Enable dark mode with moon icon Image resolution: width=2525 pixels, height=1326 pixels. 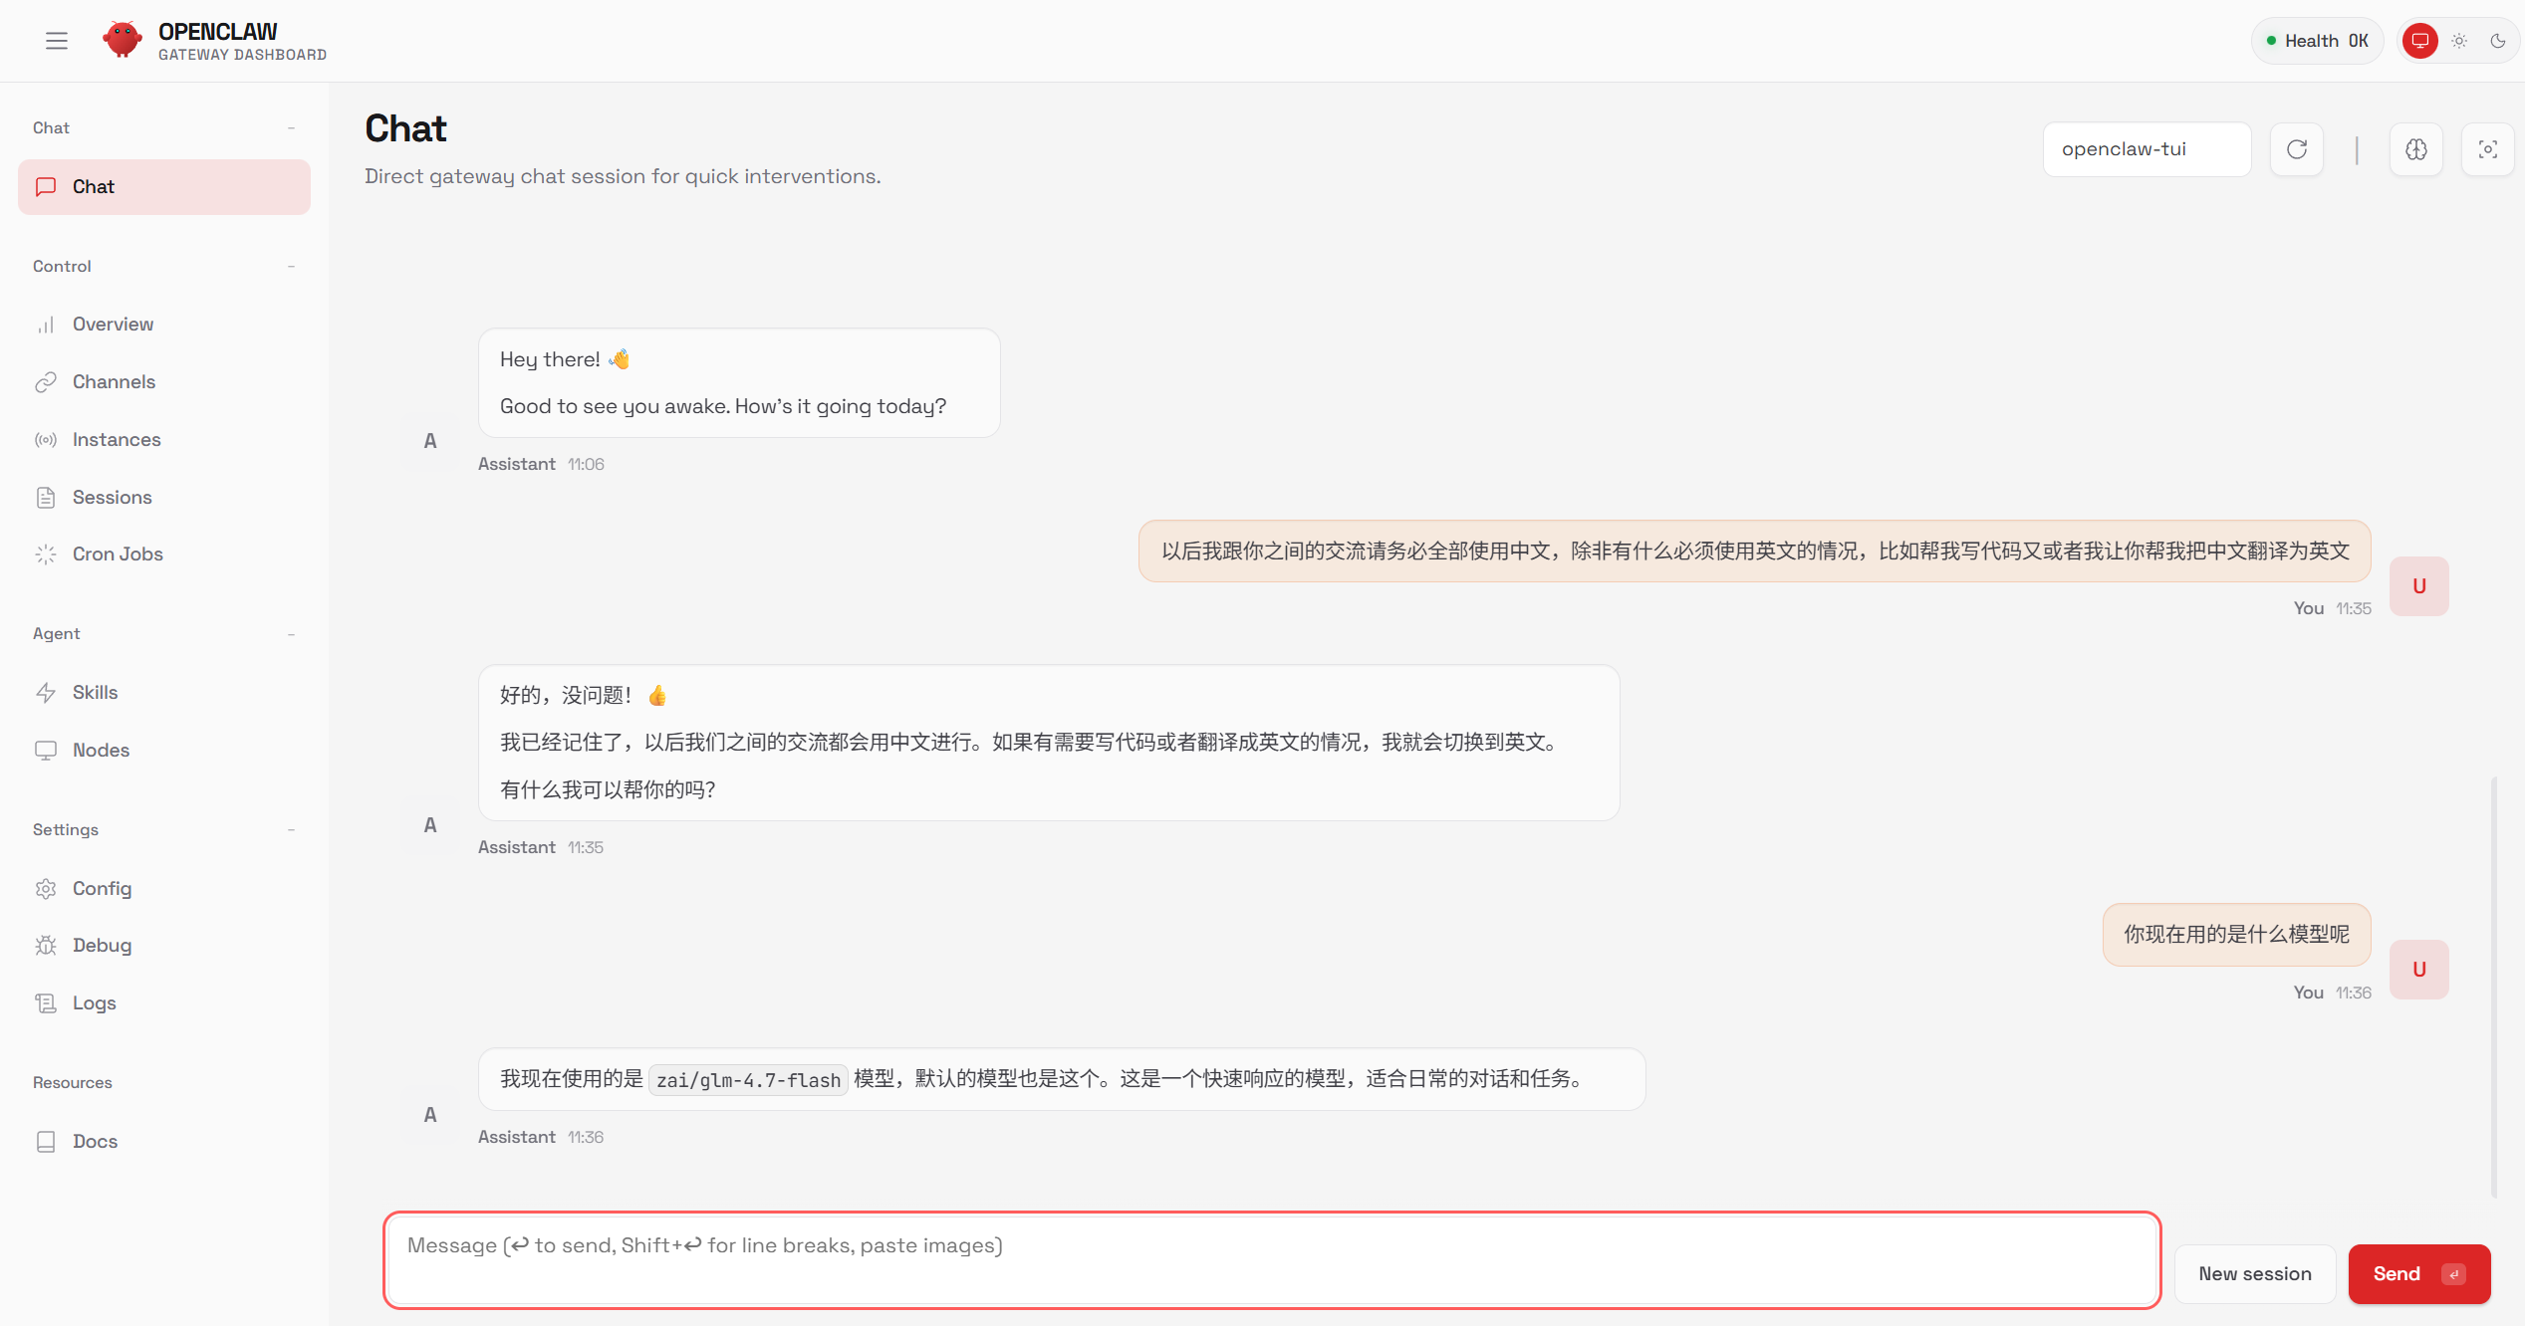click(2498, 40)
